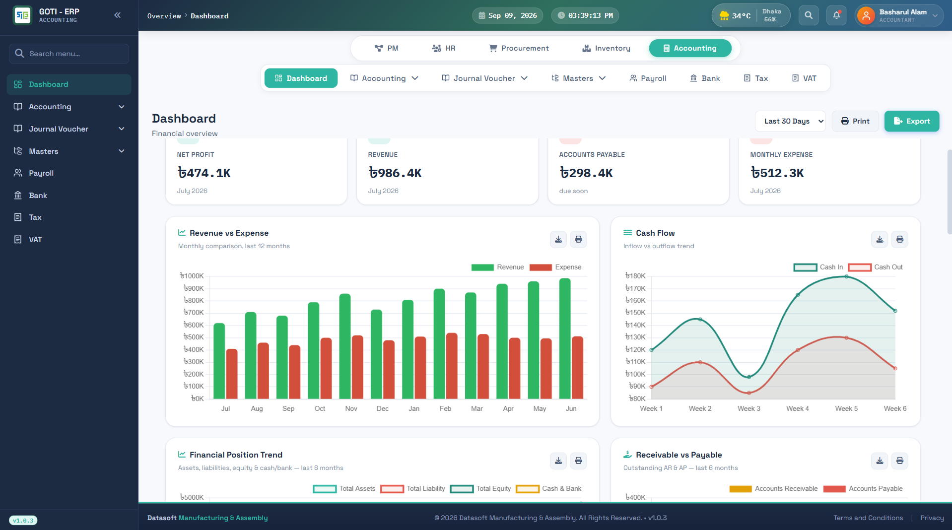Viewport: 952px width, 530px height.
Task: Click the Print button
Action: (855, 121)
